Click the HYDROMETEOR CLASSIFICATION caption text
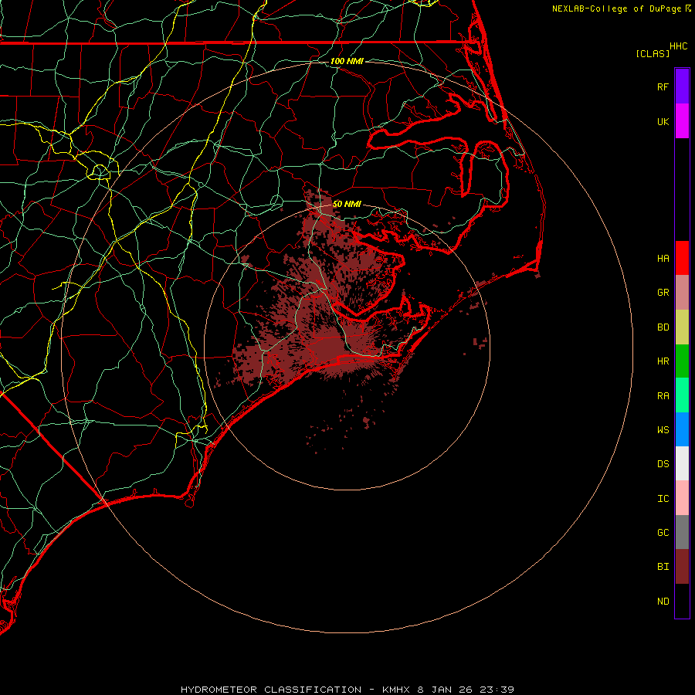 pyautogui.click(x=271, y=690)
